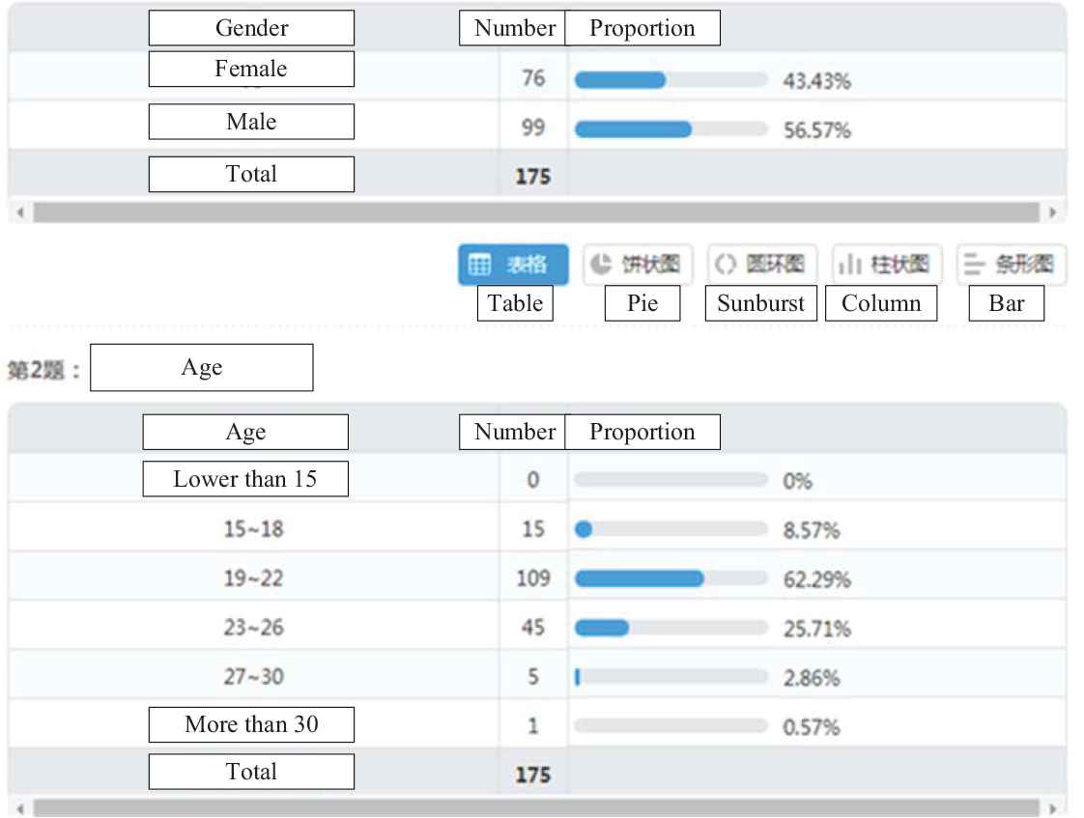
Task: Display results as horizontal Bar chart
Action: point(1011,265)
